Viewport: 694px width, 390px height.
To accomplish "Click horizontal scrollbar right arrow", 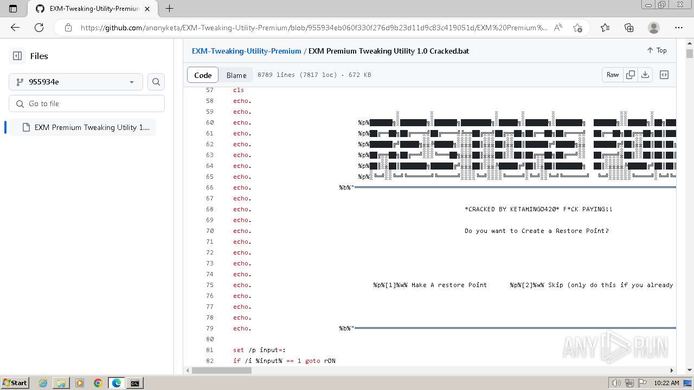I will 671,370.
